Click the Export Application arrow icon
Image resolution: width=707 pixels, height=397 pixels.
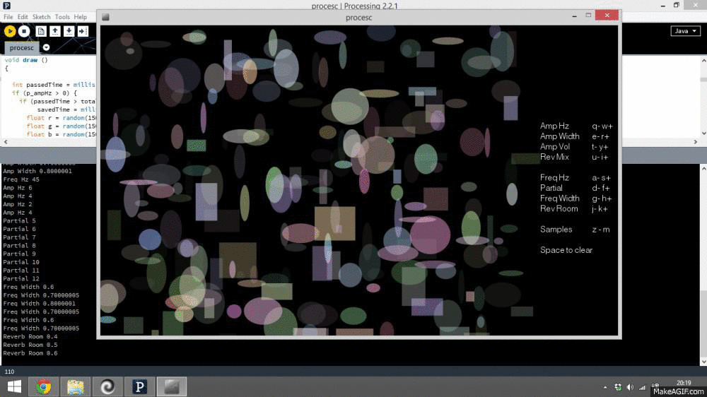coord(83,31)
